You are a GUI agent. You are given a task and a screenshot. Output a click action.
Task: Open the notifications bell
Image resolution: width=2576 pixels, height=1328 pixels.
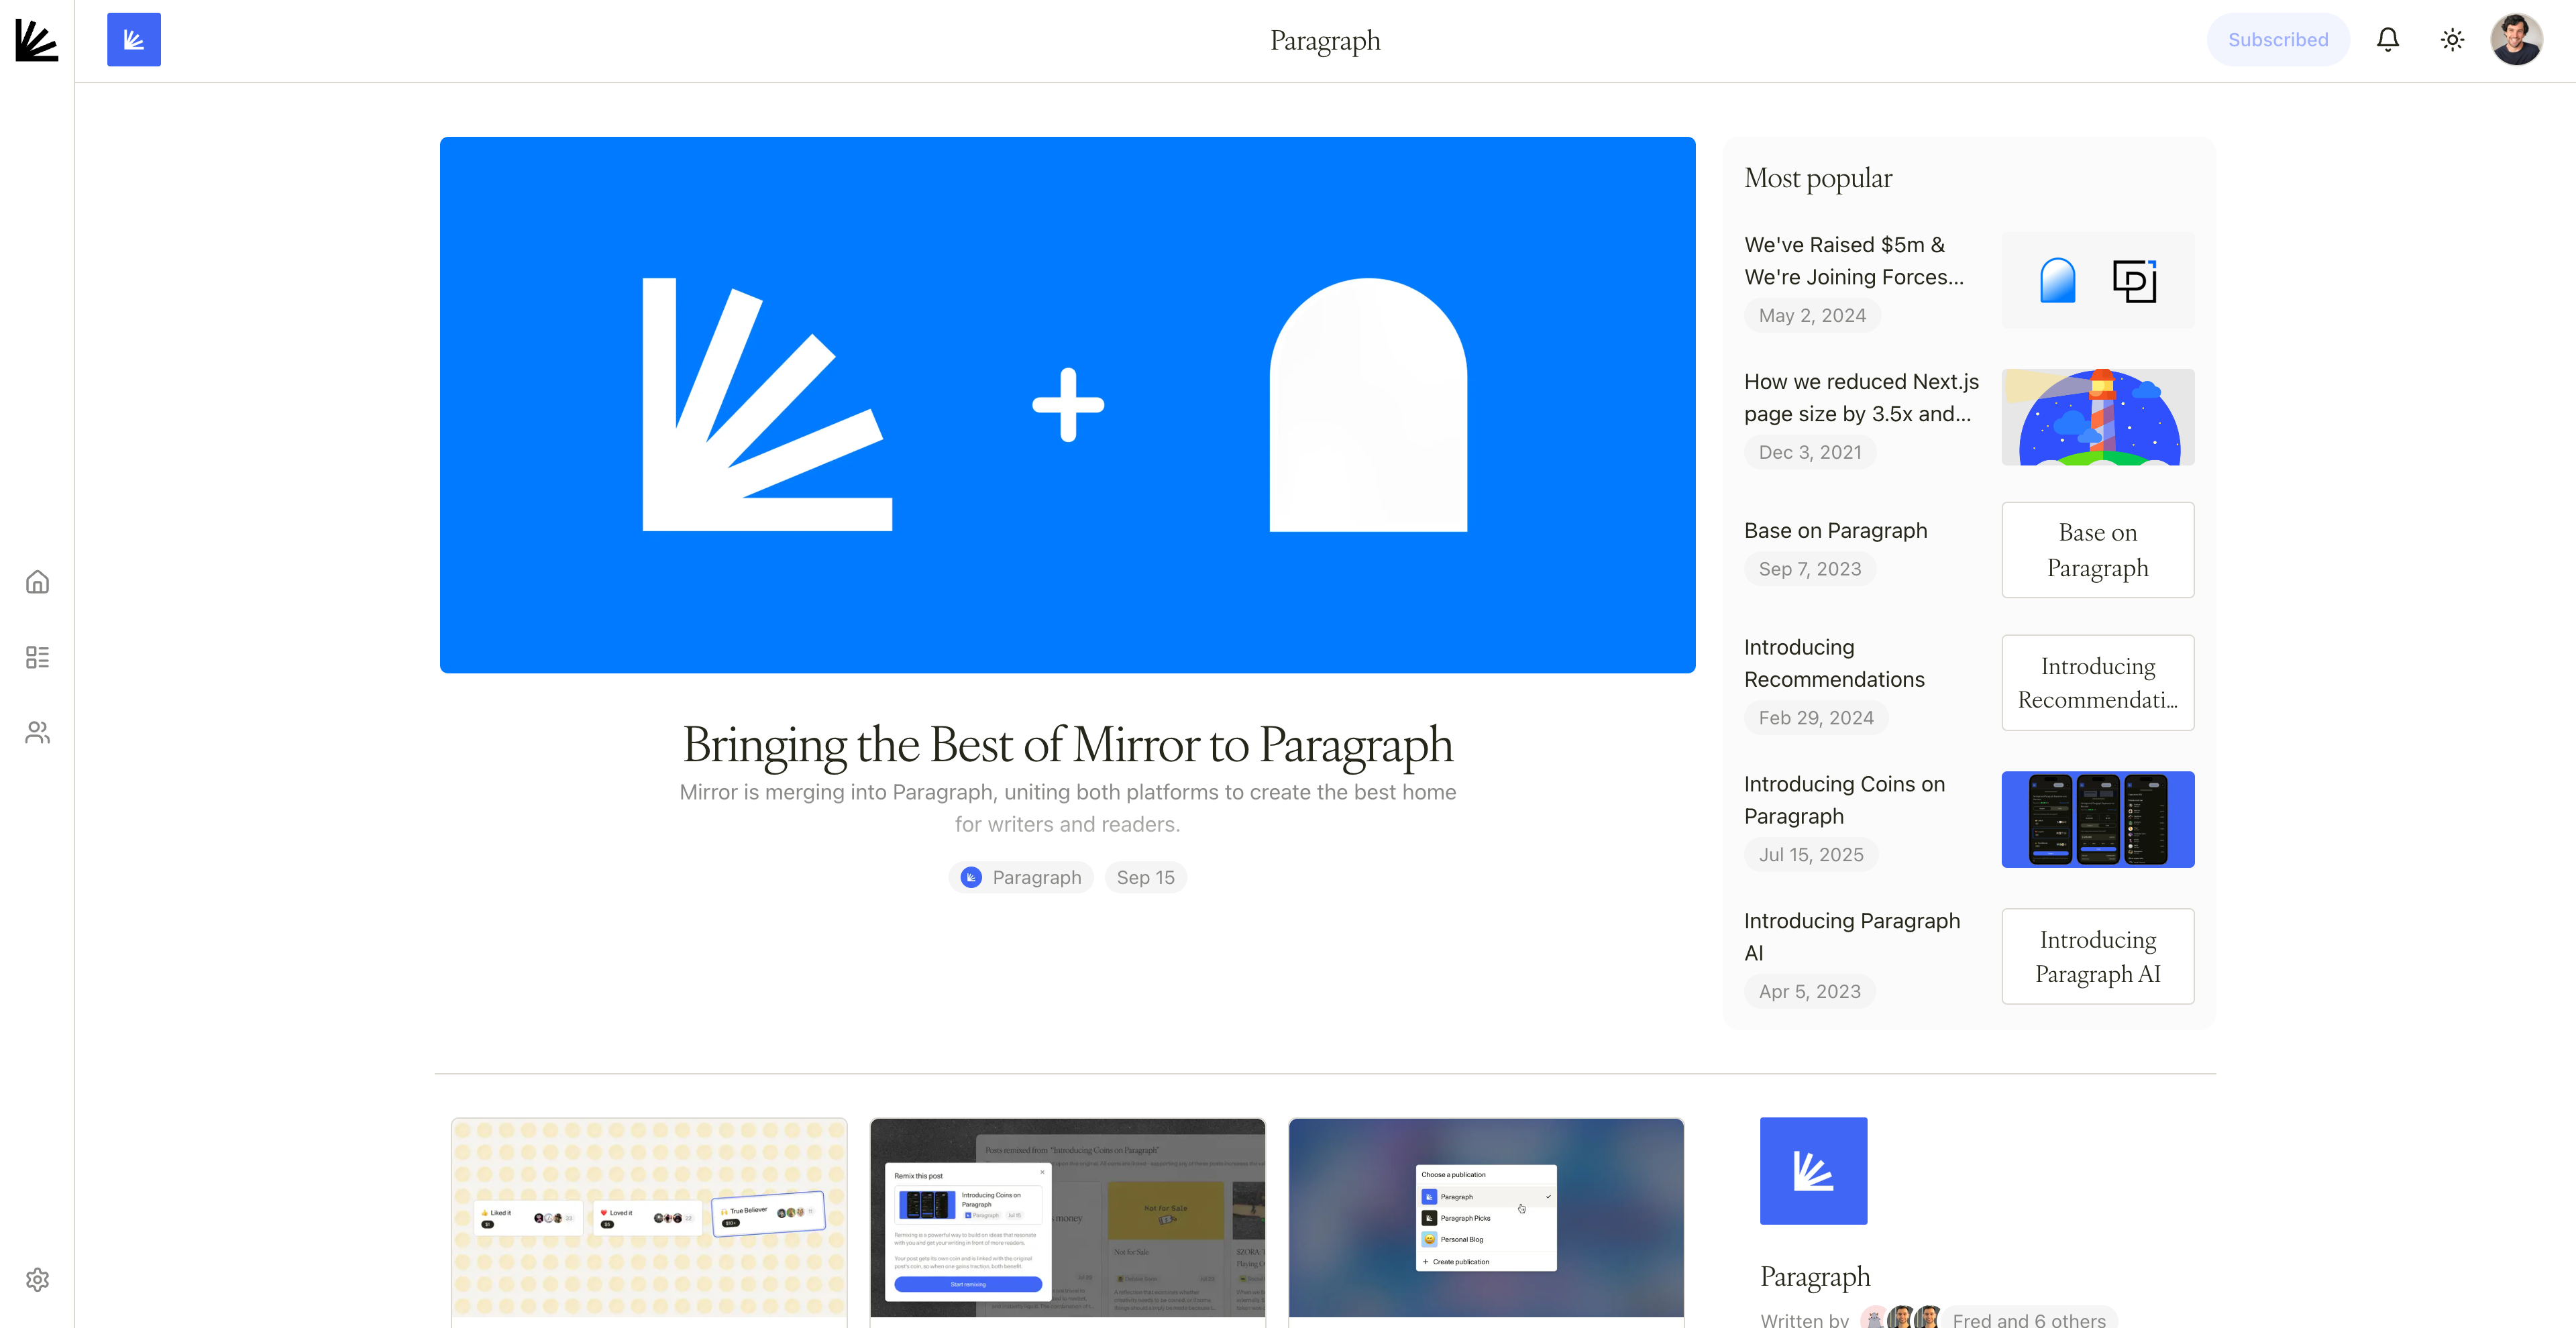point(2387,40)
